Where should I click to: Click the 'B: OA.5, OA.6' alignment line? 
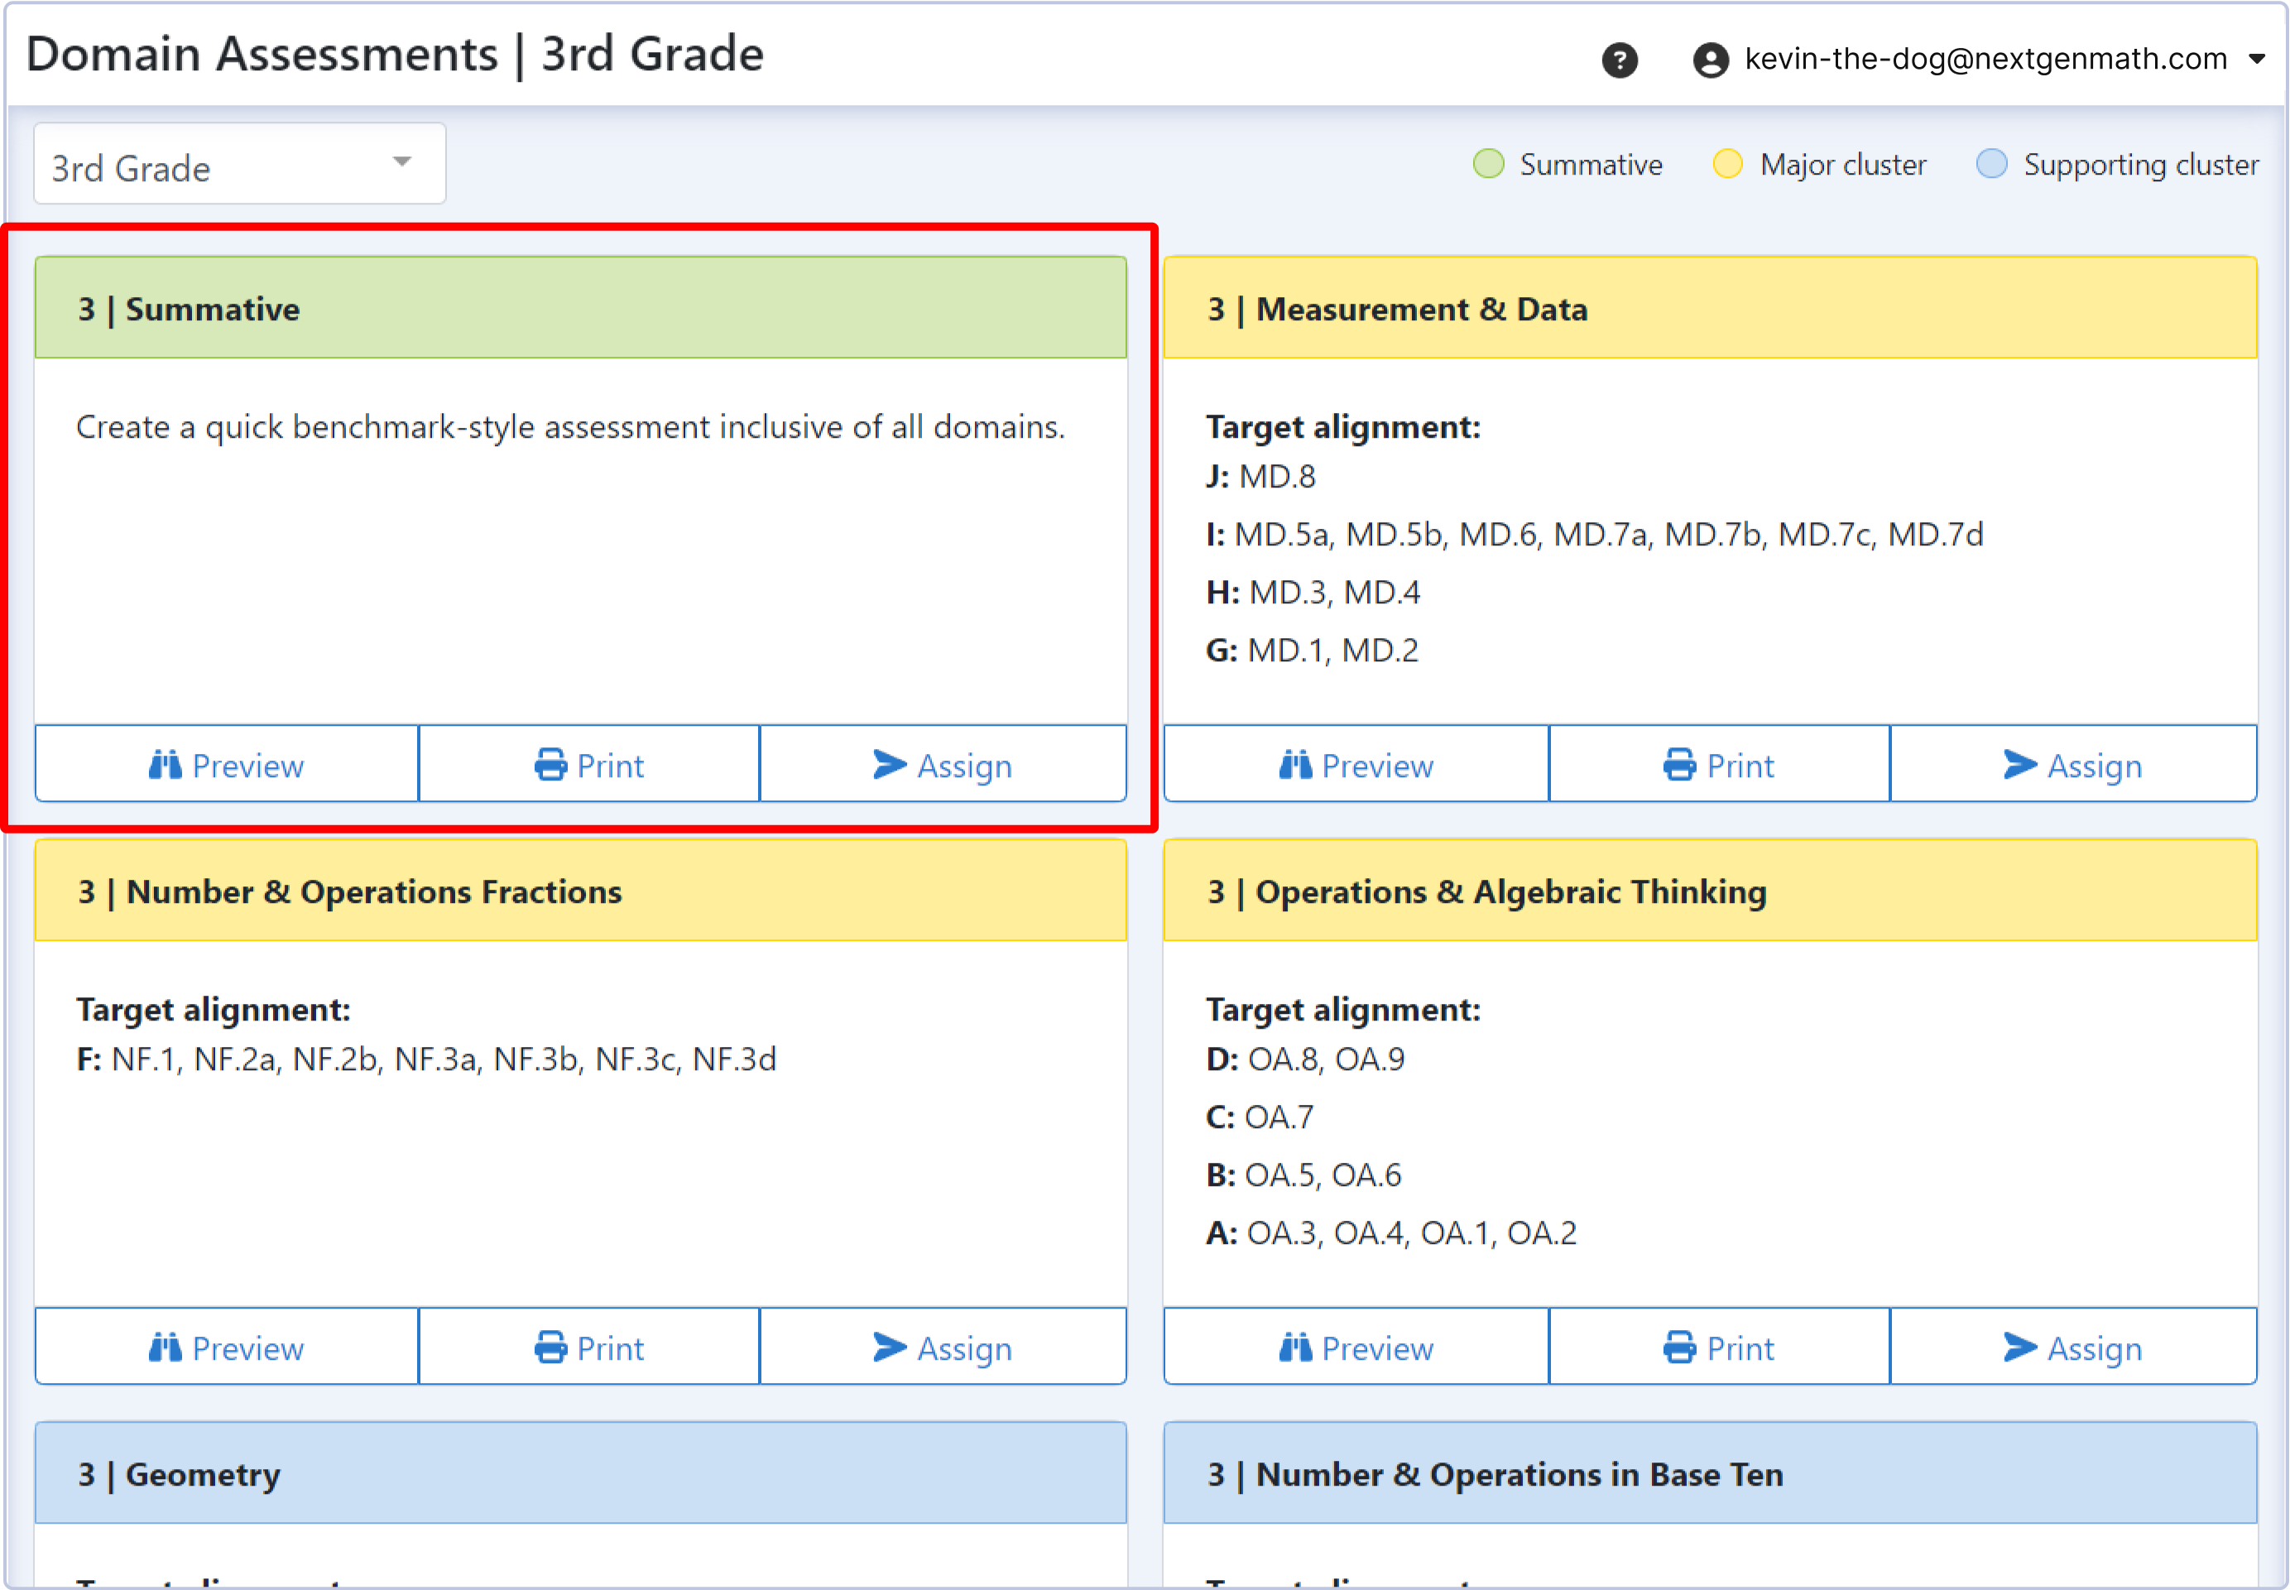point(1303,1174)
